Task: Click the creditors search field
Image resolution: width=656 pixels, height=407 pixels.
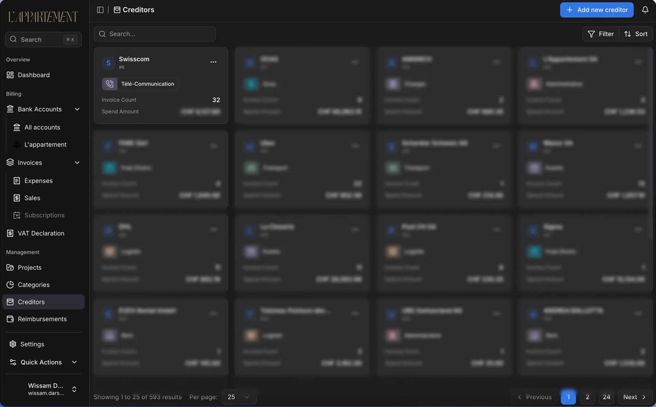Action: click(155, 34)
